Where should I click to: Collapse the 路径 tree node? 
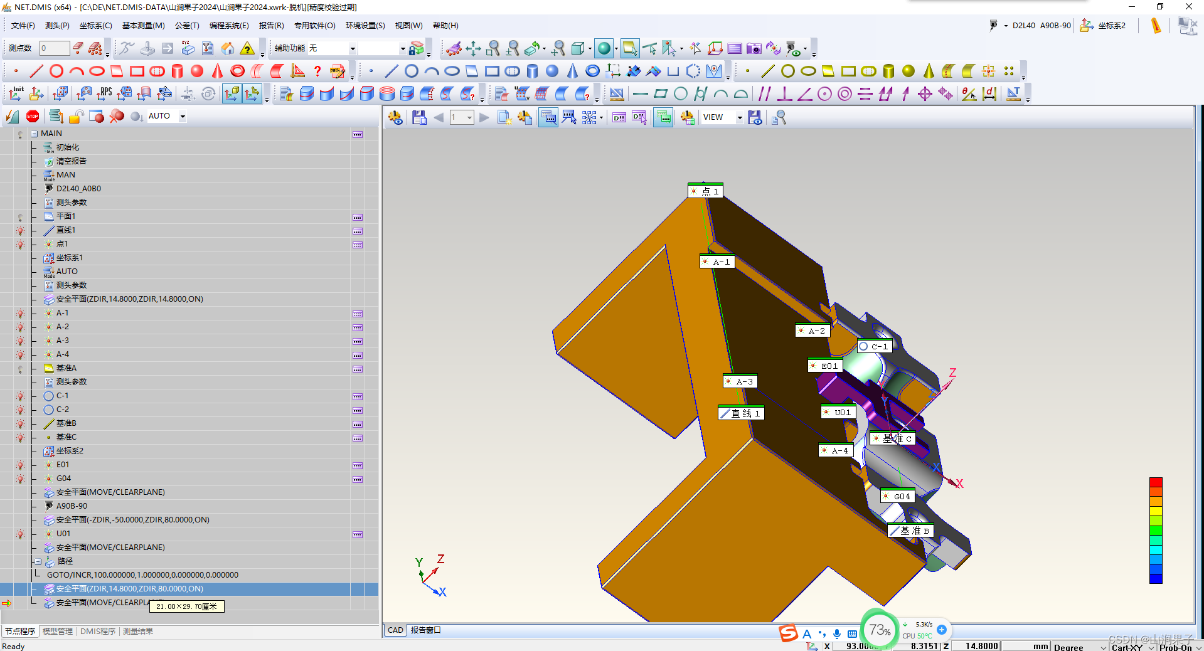[x=38, y=561]
